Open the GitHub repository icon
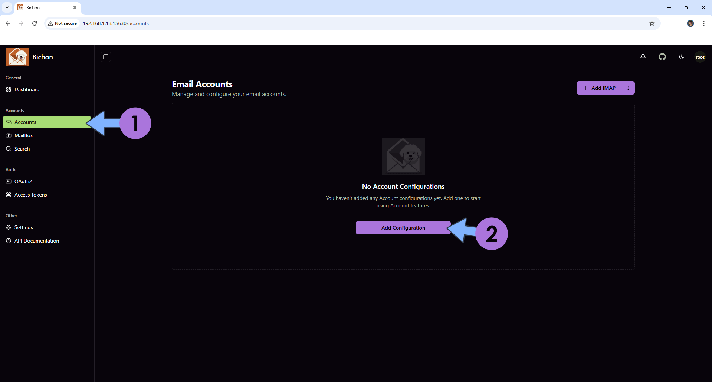The height and width of the screenshot is (382, 712). click(662, 57)
